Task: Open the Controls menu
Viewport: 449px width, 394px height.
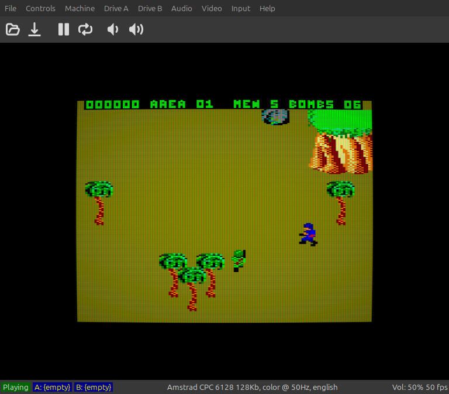Action: point(40,8)
